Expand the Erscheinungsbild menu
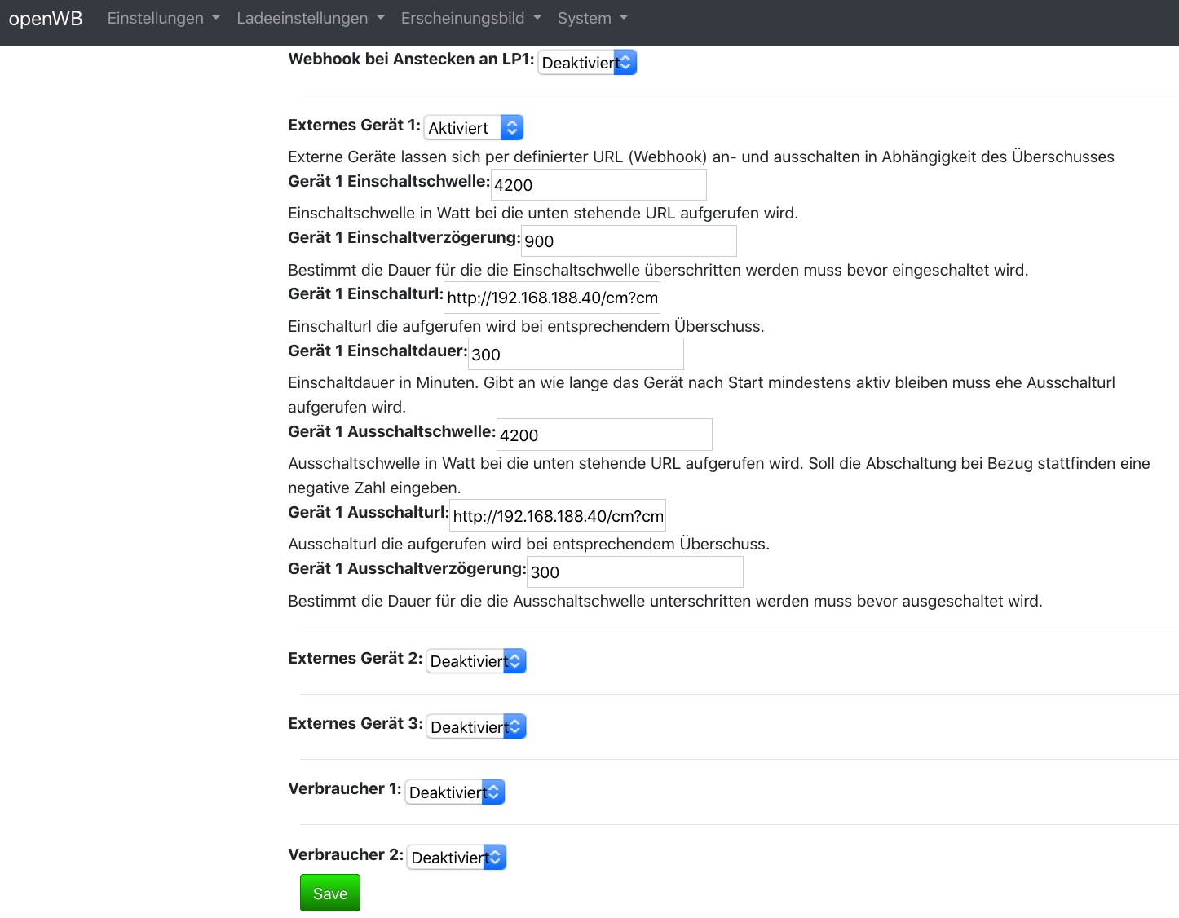Image resolution: width=1179 pixels, height=918 pixels. 470,19
